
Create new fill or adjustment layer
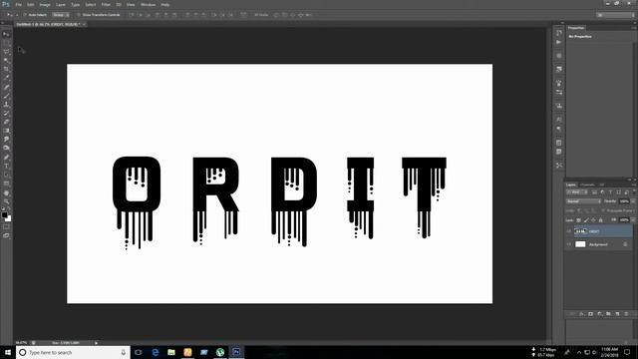tap(599, 314)
